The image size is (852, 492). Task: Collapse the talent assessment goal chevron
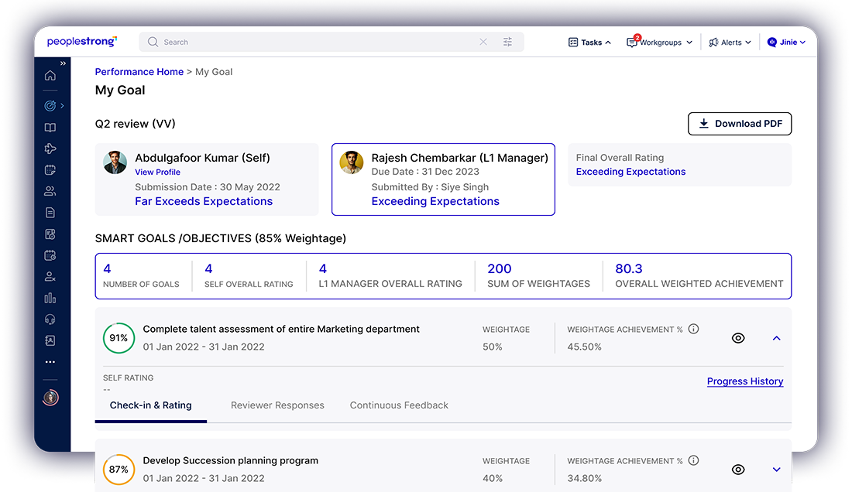[776, 338]
